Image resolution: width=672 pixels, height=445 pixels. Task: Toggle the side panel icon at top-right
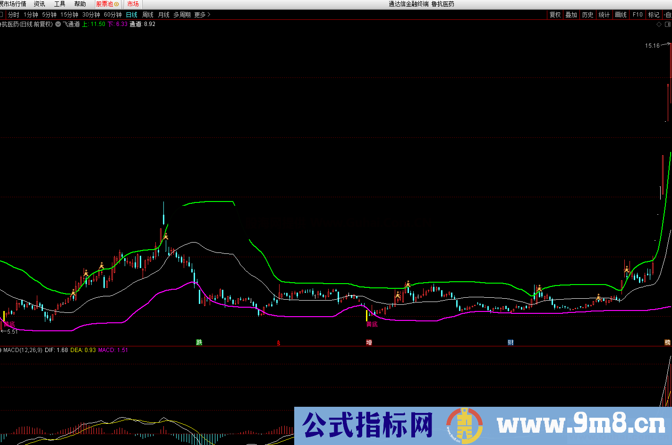tap(667, 24)
